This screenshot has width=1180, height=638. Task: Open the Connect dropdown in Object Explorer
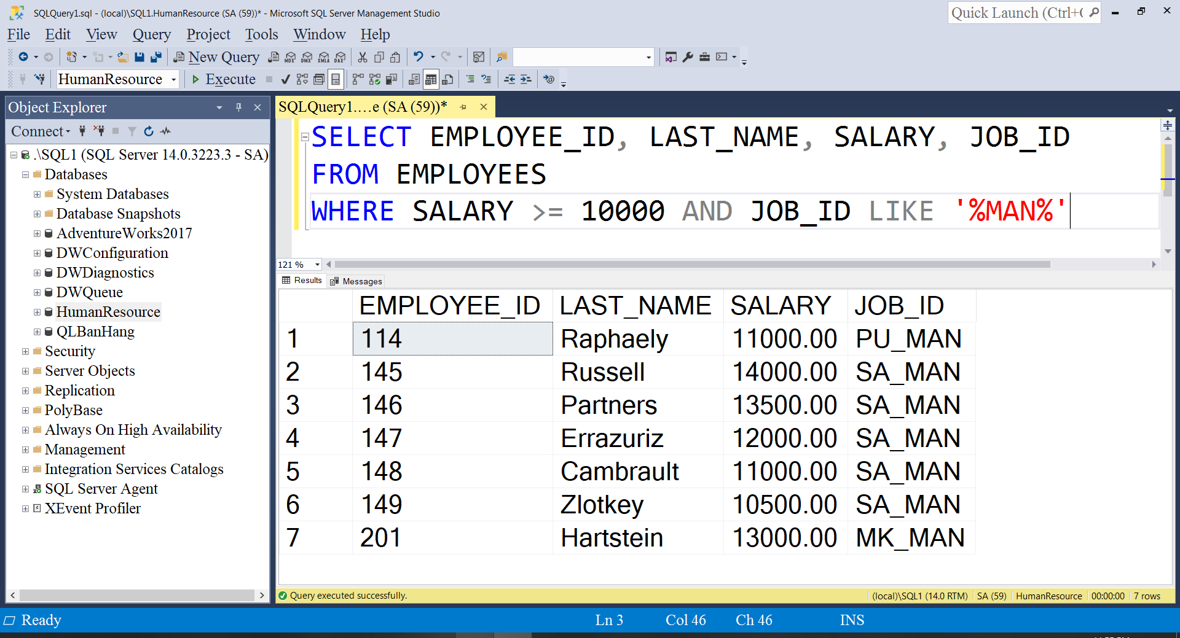(x=41, y=131)
